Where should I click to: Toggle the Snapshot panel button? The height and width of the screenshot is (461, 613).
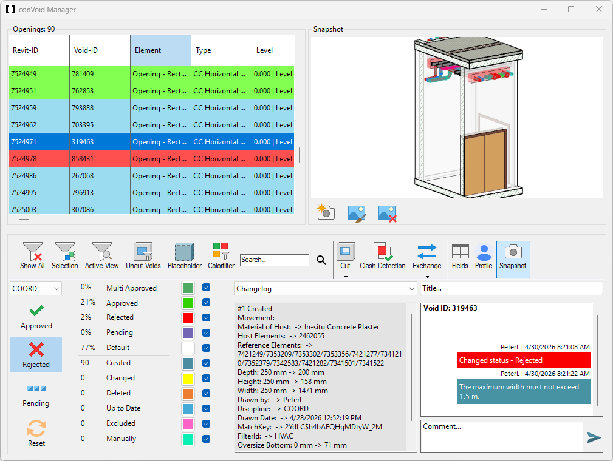click(513, 259)
